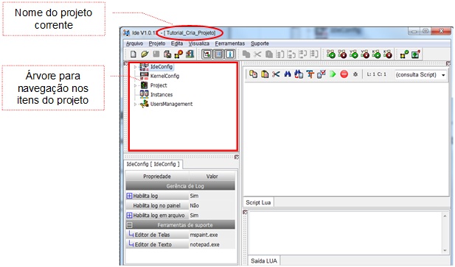
Task: Stop script with the red stop icon
Action: [344, 74]
